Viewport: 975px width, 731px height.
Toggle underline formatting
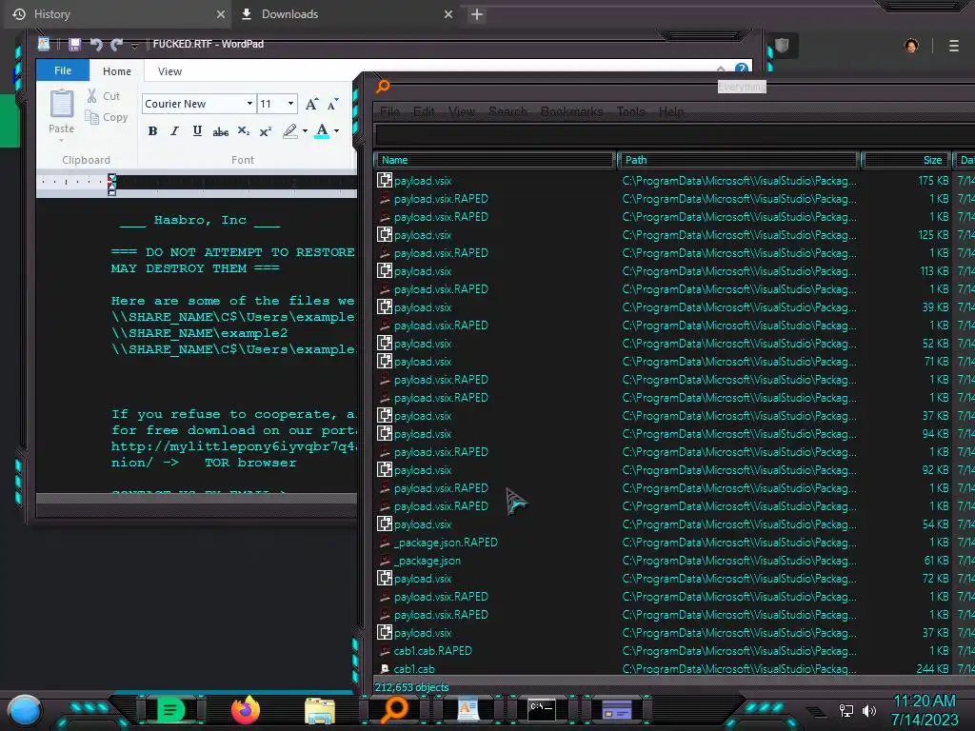[197, 131]
